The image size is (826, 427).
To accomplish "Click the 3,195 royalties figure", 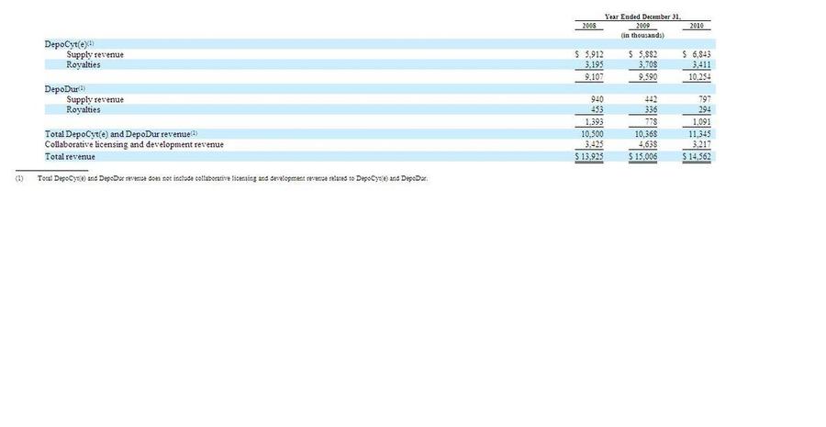I will (594, 65).
